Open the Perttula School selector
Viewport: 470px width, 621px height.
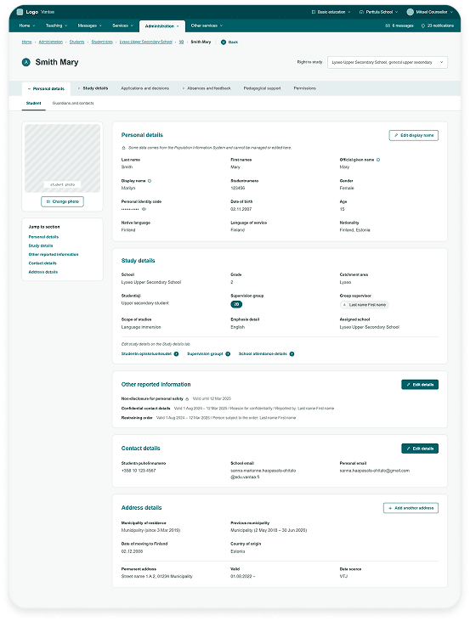pyautogui.click(x=378, y=12)
